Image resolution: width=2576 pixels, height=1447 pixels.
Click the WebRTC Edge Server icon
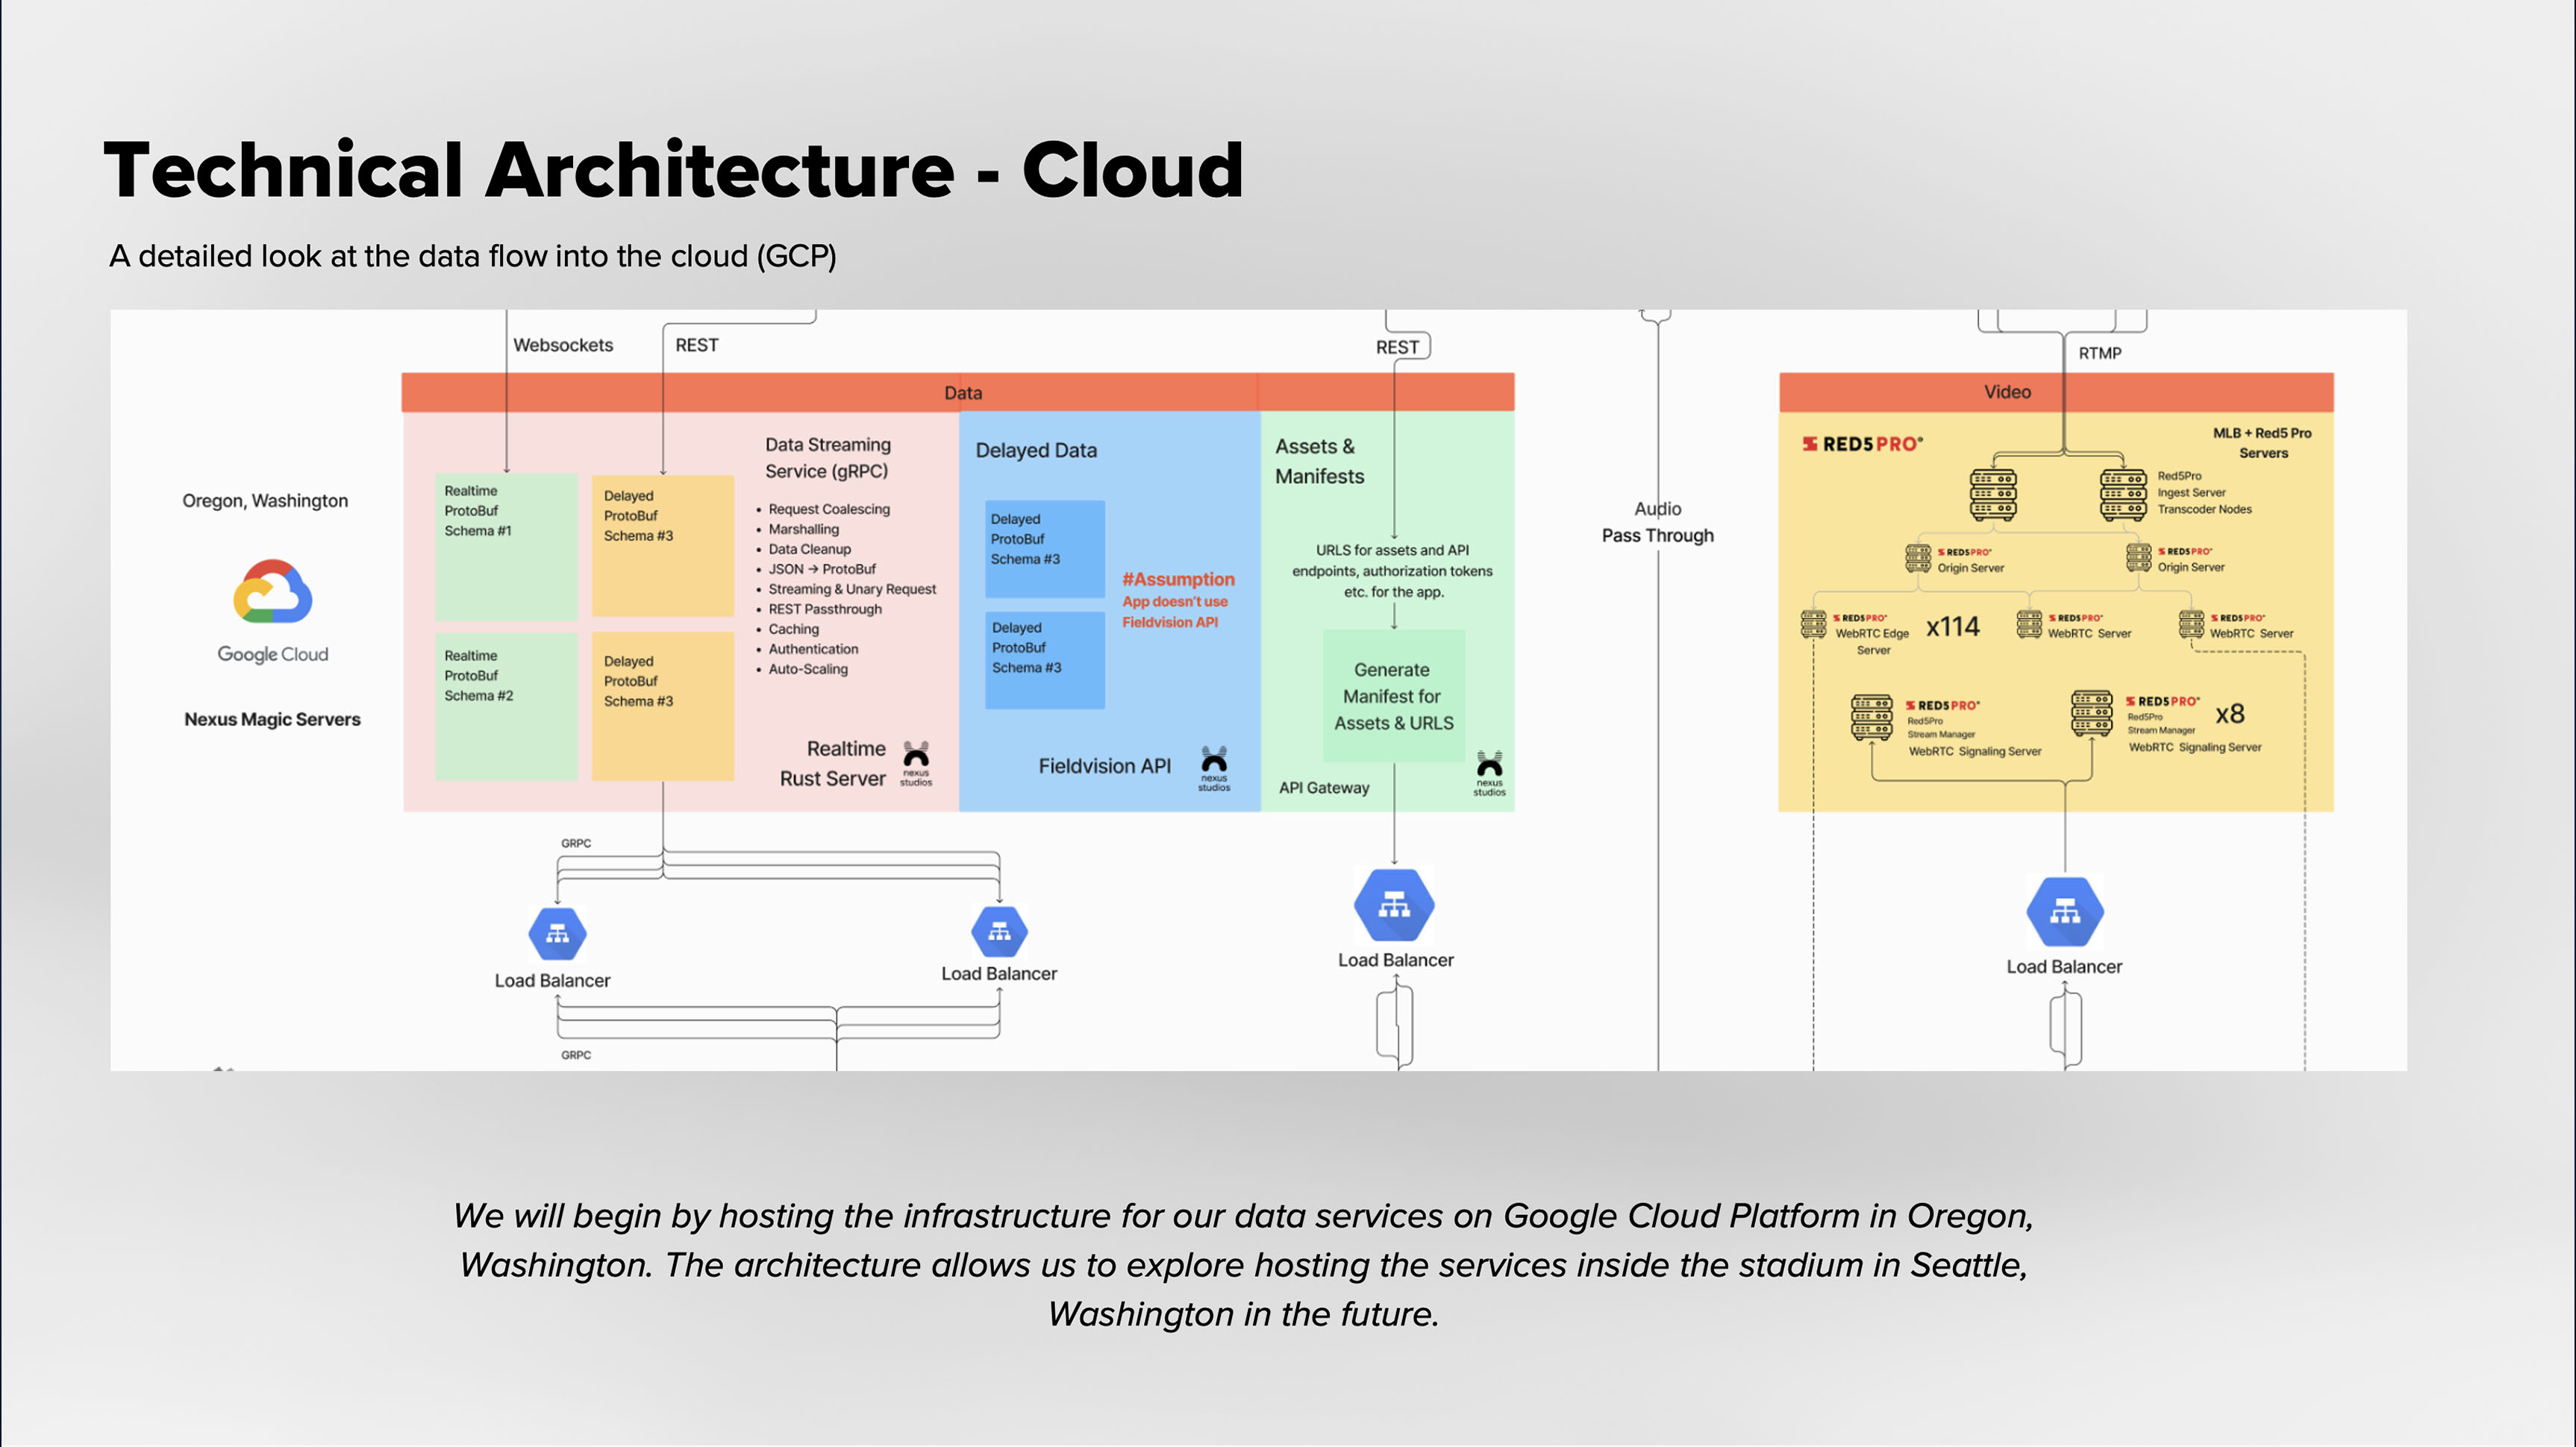[1813, 624]
